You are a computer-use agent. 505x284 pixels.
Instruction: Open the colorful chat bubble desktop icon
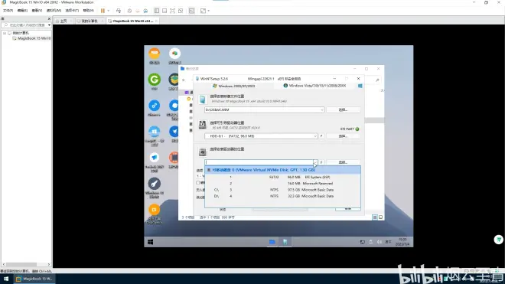[174, 54]
